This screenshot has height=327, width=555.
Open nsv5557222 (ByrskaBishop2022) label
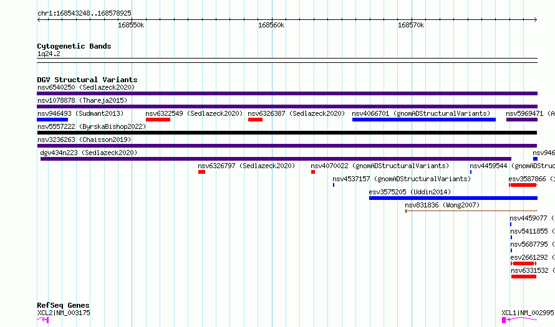click(92, 126)
